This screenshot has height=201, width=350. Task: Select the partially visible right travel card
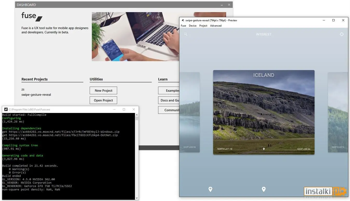point(338,112)
